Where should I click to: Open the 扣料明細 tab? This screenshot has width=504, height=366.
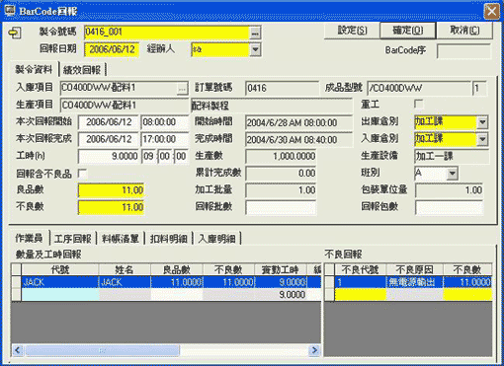[169, 239]
